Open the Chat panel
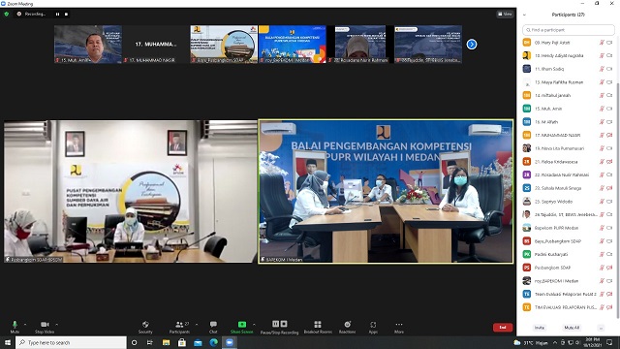Viewport: 620px width, 349px height. [x=213, y=327]
